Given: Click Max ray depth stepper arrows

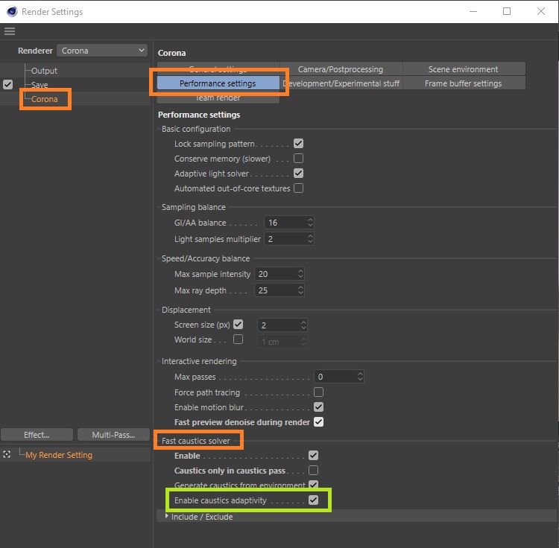Looking at the screenshot, I should point(300,290).
